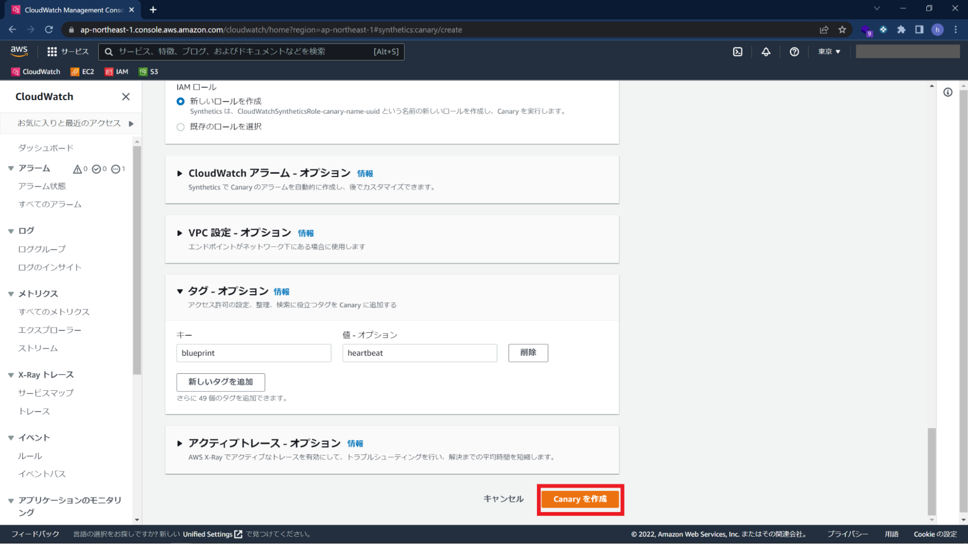Click the キャンセル button
This screenshot has height=544, width=968.
click(504, 499)
